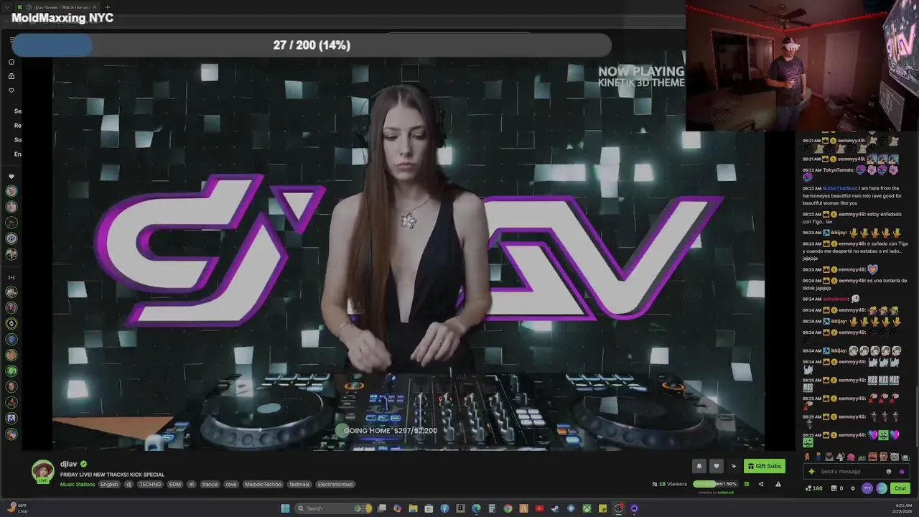919x517 pixels.
Task: Click the djlav channel avatar
Action: coord(43,471)
